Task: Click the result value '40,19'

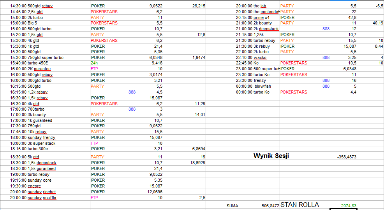Action: click(x=370, y=23)
